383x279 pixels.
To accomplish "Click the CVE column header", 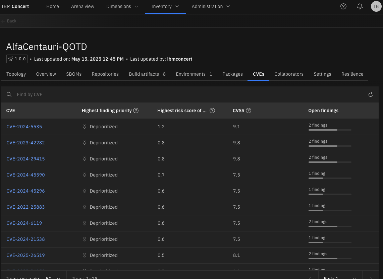I will pos(10,111).
